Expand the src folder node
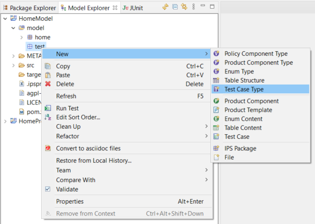315x224 pixels. pyautogui.click(x=13, y=65)
